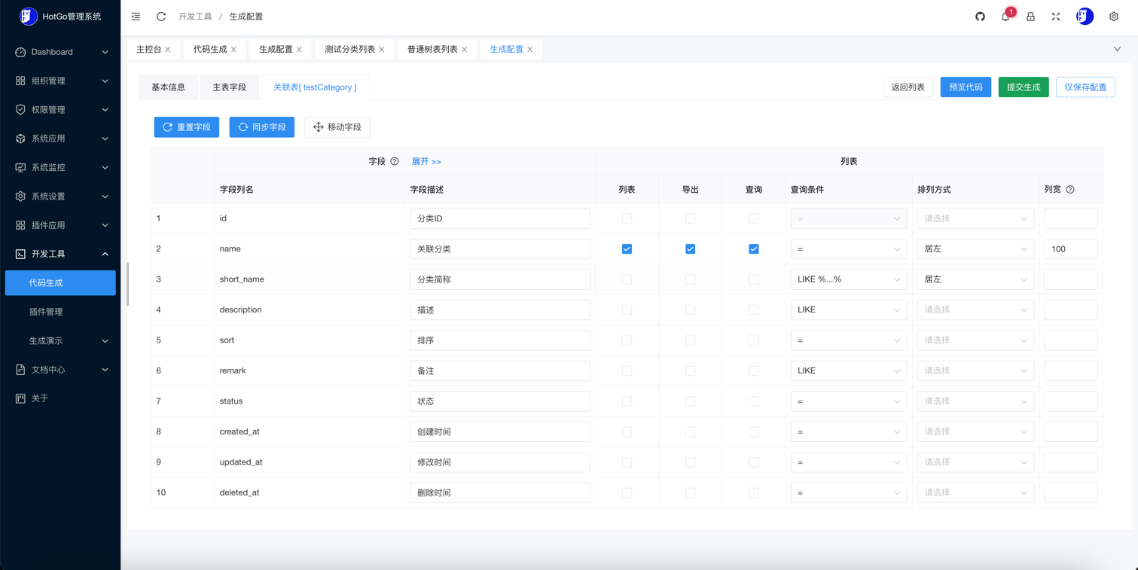Click the 展开 >> link

(x=426, y=162)
